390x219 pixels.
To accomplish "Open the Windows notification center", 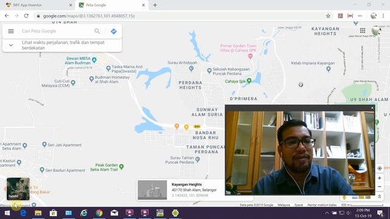I will pos(380,213).
